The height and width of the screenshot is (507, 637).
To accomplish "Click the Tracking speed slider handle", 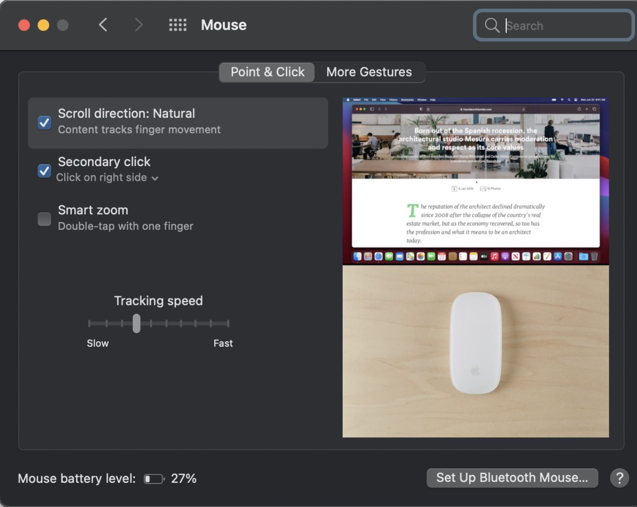I will coord(136,324).
